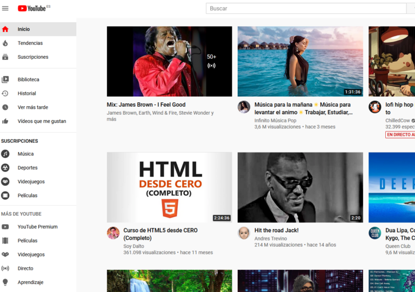Click channel name Soy Dalto
This screenshot has width=415, height=292.
[x=133, y=246]
